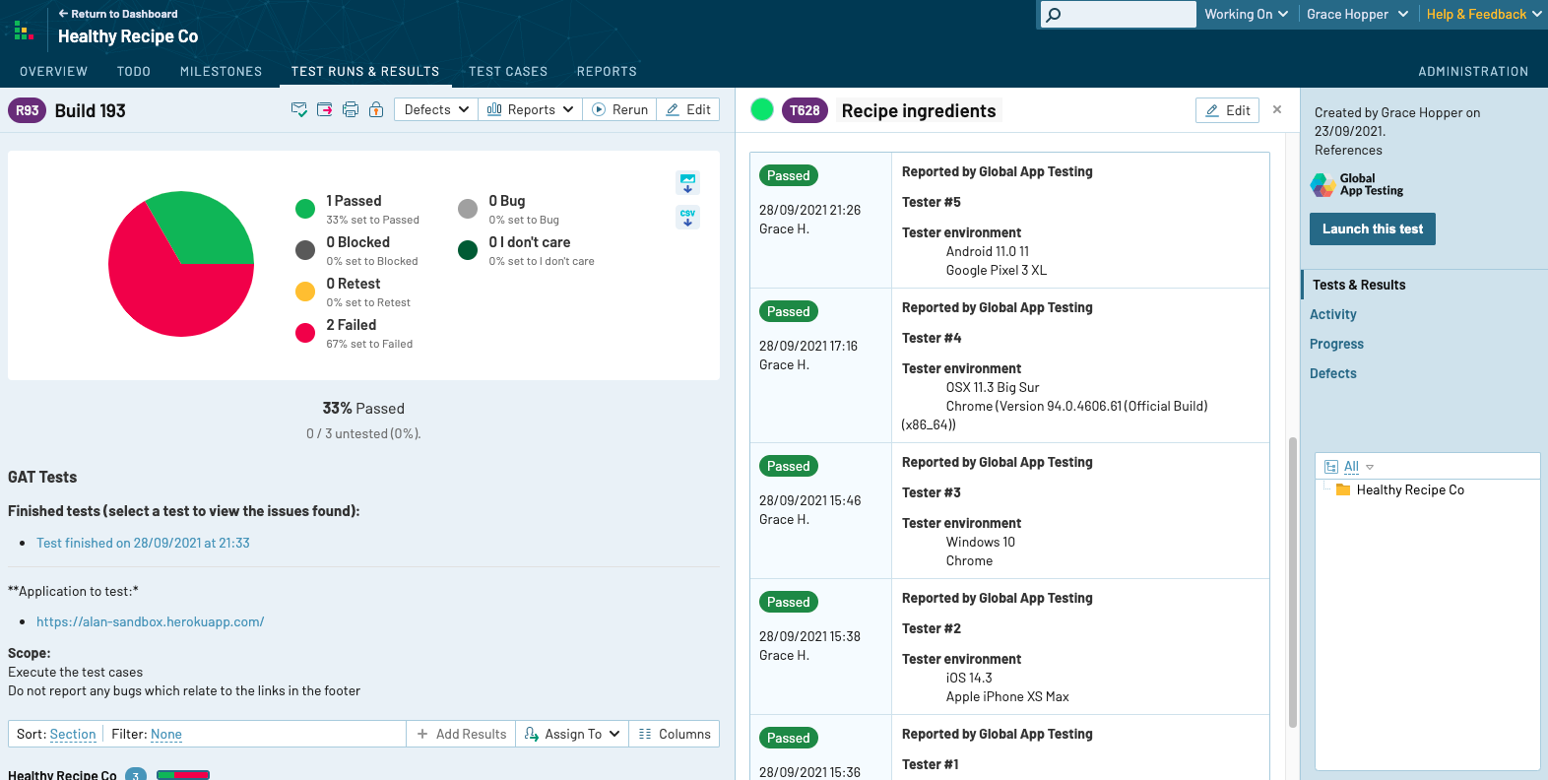Switch to the Test Cases tab

[x=507, y=71]
